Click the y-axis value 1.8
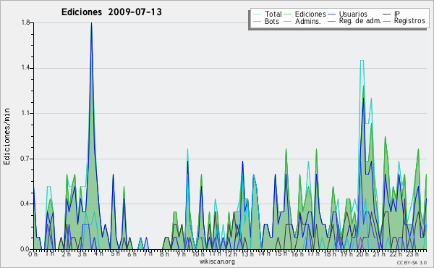 [x=26, y=22]
